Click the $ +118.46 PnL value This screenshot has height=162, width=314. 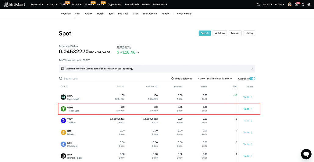[126, 52]
